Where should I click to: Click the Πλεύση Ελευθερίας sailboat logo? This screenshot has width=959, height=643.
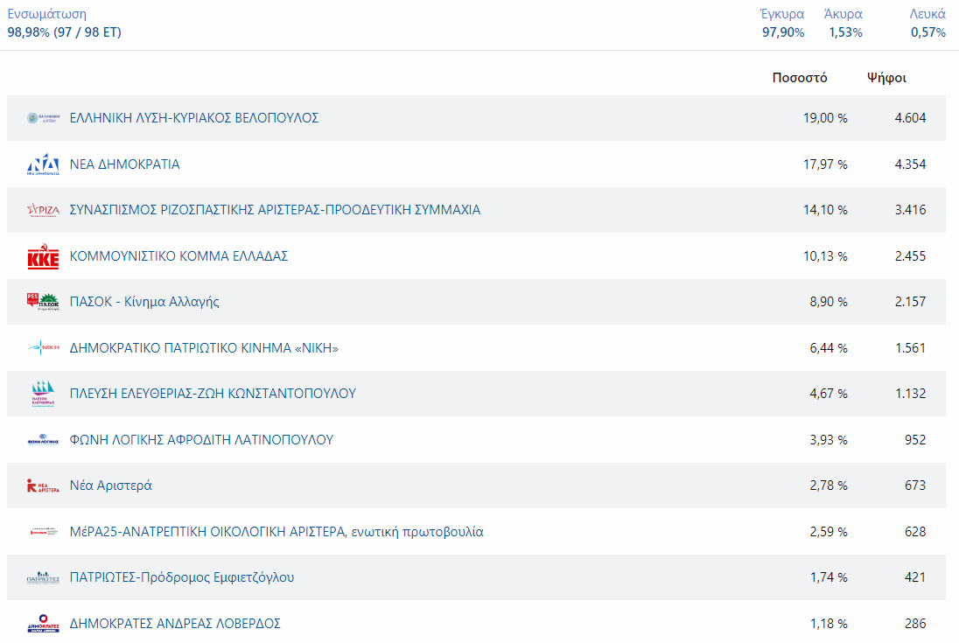[x=44, y=394]
